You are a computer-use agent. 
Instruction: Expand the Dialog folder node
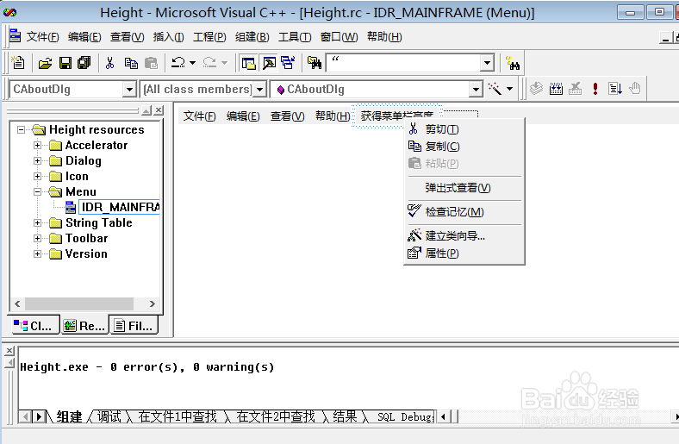[x=38, y=160]
